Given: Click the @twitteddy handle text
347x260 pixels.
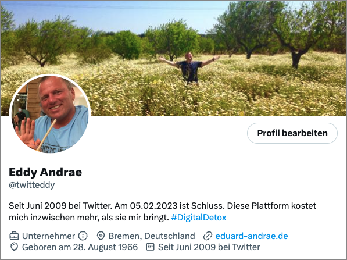Looking at the screenshot, I should [32, 185].
